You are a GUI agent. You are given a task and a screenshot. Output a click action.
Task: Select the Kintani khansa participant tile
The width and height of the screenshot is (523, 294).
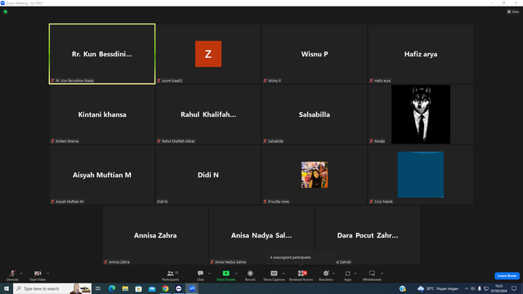point(102,114)
